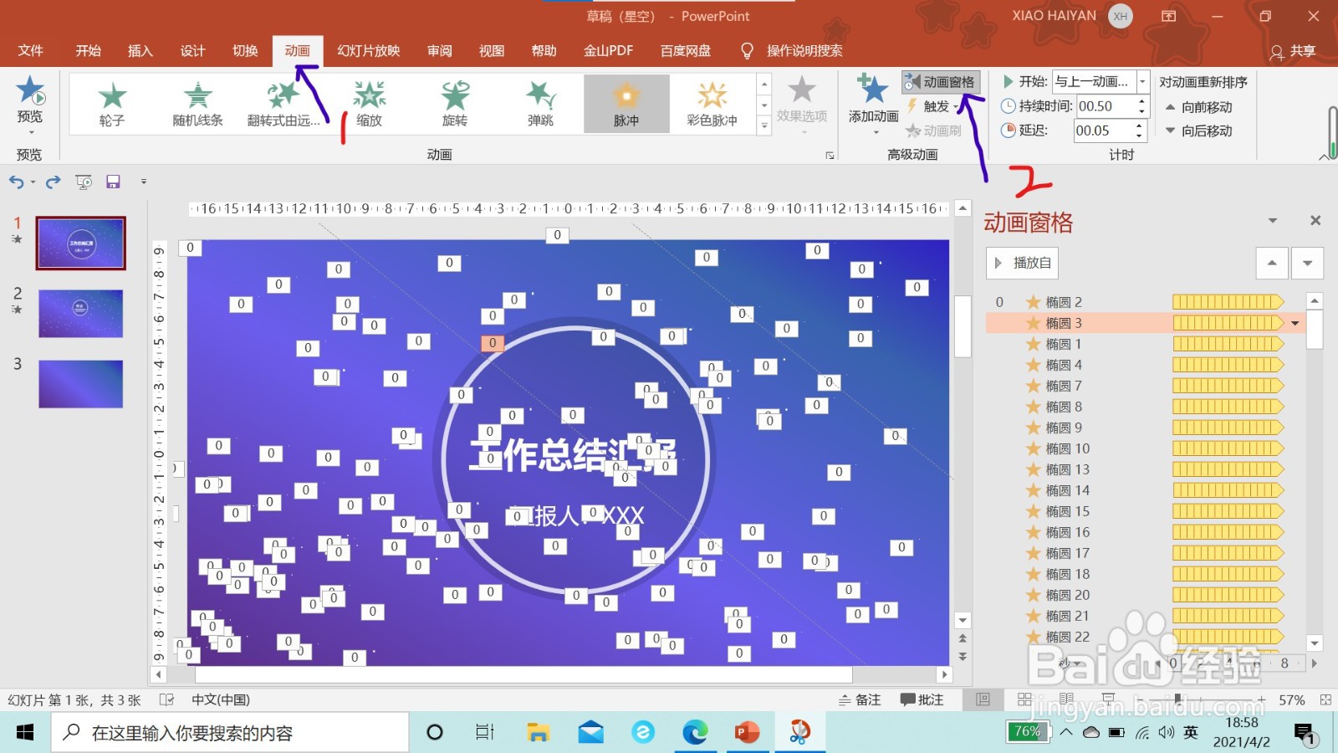Open the 幻灯片放映 (Slide Show) tab
The image size is (1338, 753).
[368, 50]
